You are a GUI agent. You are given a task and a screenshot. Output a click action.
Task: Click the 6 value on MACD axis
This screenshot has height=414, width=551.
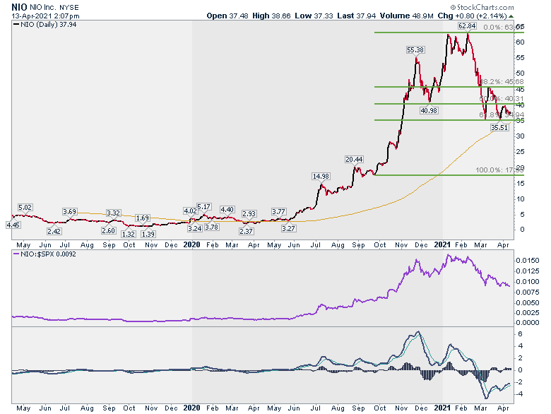(520, 334)
